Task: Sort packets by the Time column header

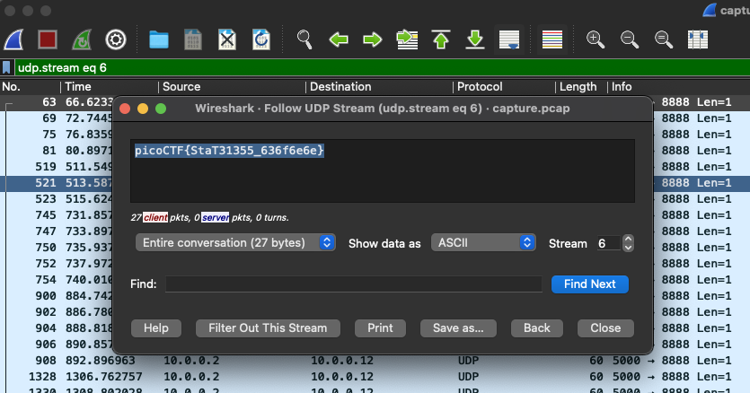Action: [110, 86]
